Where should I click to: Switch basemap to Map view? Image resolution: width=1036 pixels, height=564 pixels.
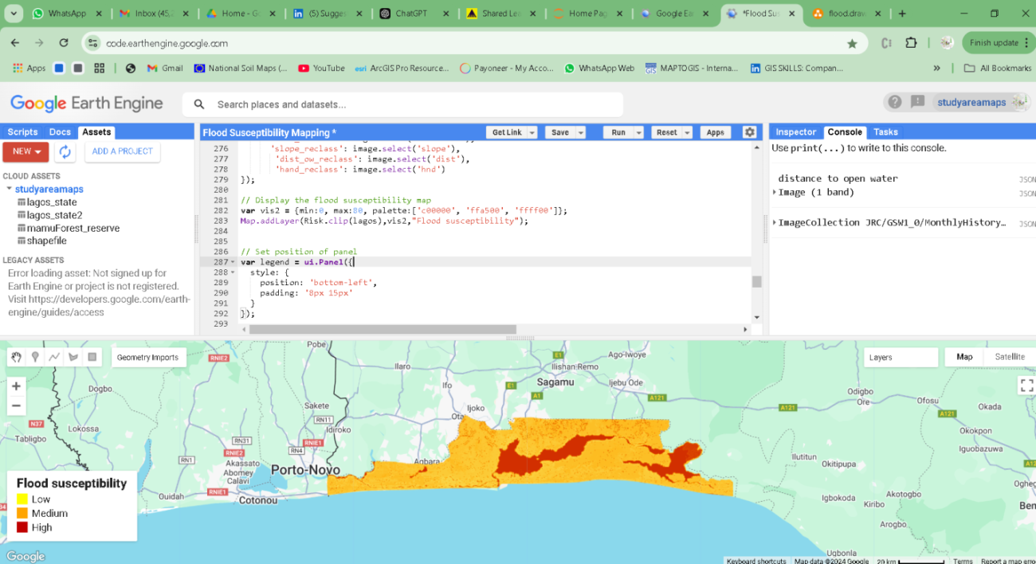pos(964,357)
